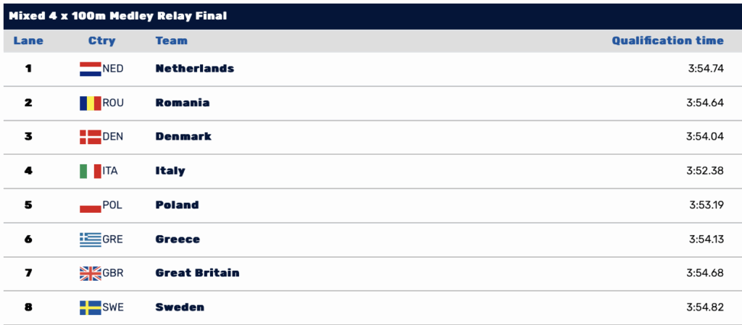Click Italy's qualification time 3:52.38
This screenshot has height=325, width=742.
click(x=705, y=171)
